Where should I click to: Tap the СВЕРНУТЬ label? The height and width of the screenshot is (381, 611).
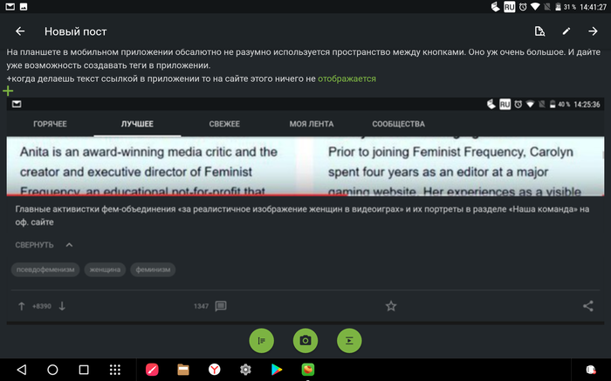click(34, 245)
